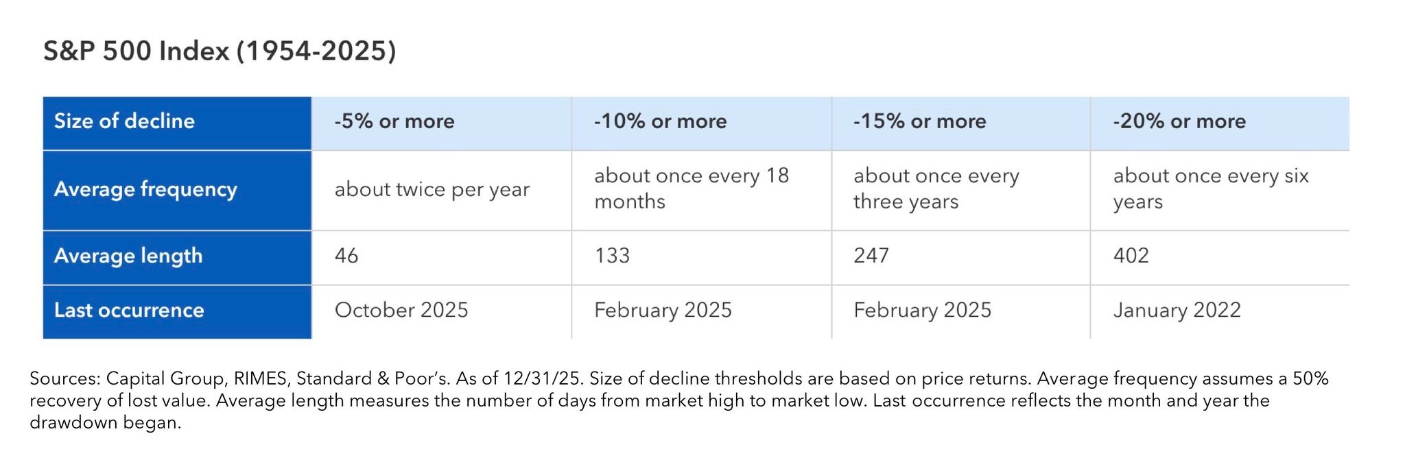Select the about twice per year cell

[x=432, y=189]
